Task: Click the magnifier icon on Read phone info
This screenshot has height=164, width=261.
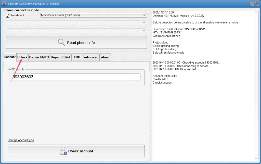Action: coord(62,42)
